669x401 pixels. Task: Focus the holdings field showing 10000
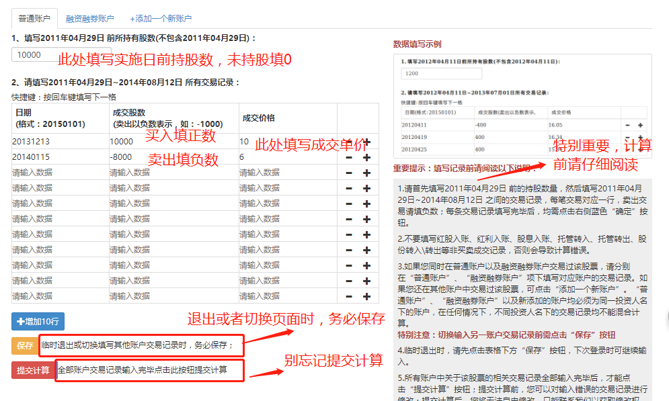tap(34, 55)
